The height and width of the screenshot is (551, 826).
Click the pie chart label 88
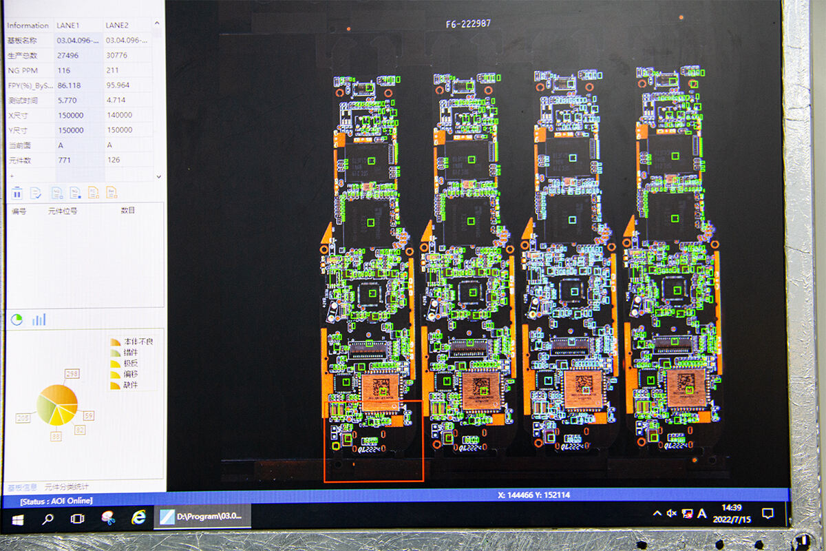[56, 436]
